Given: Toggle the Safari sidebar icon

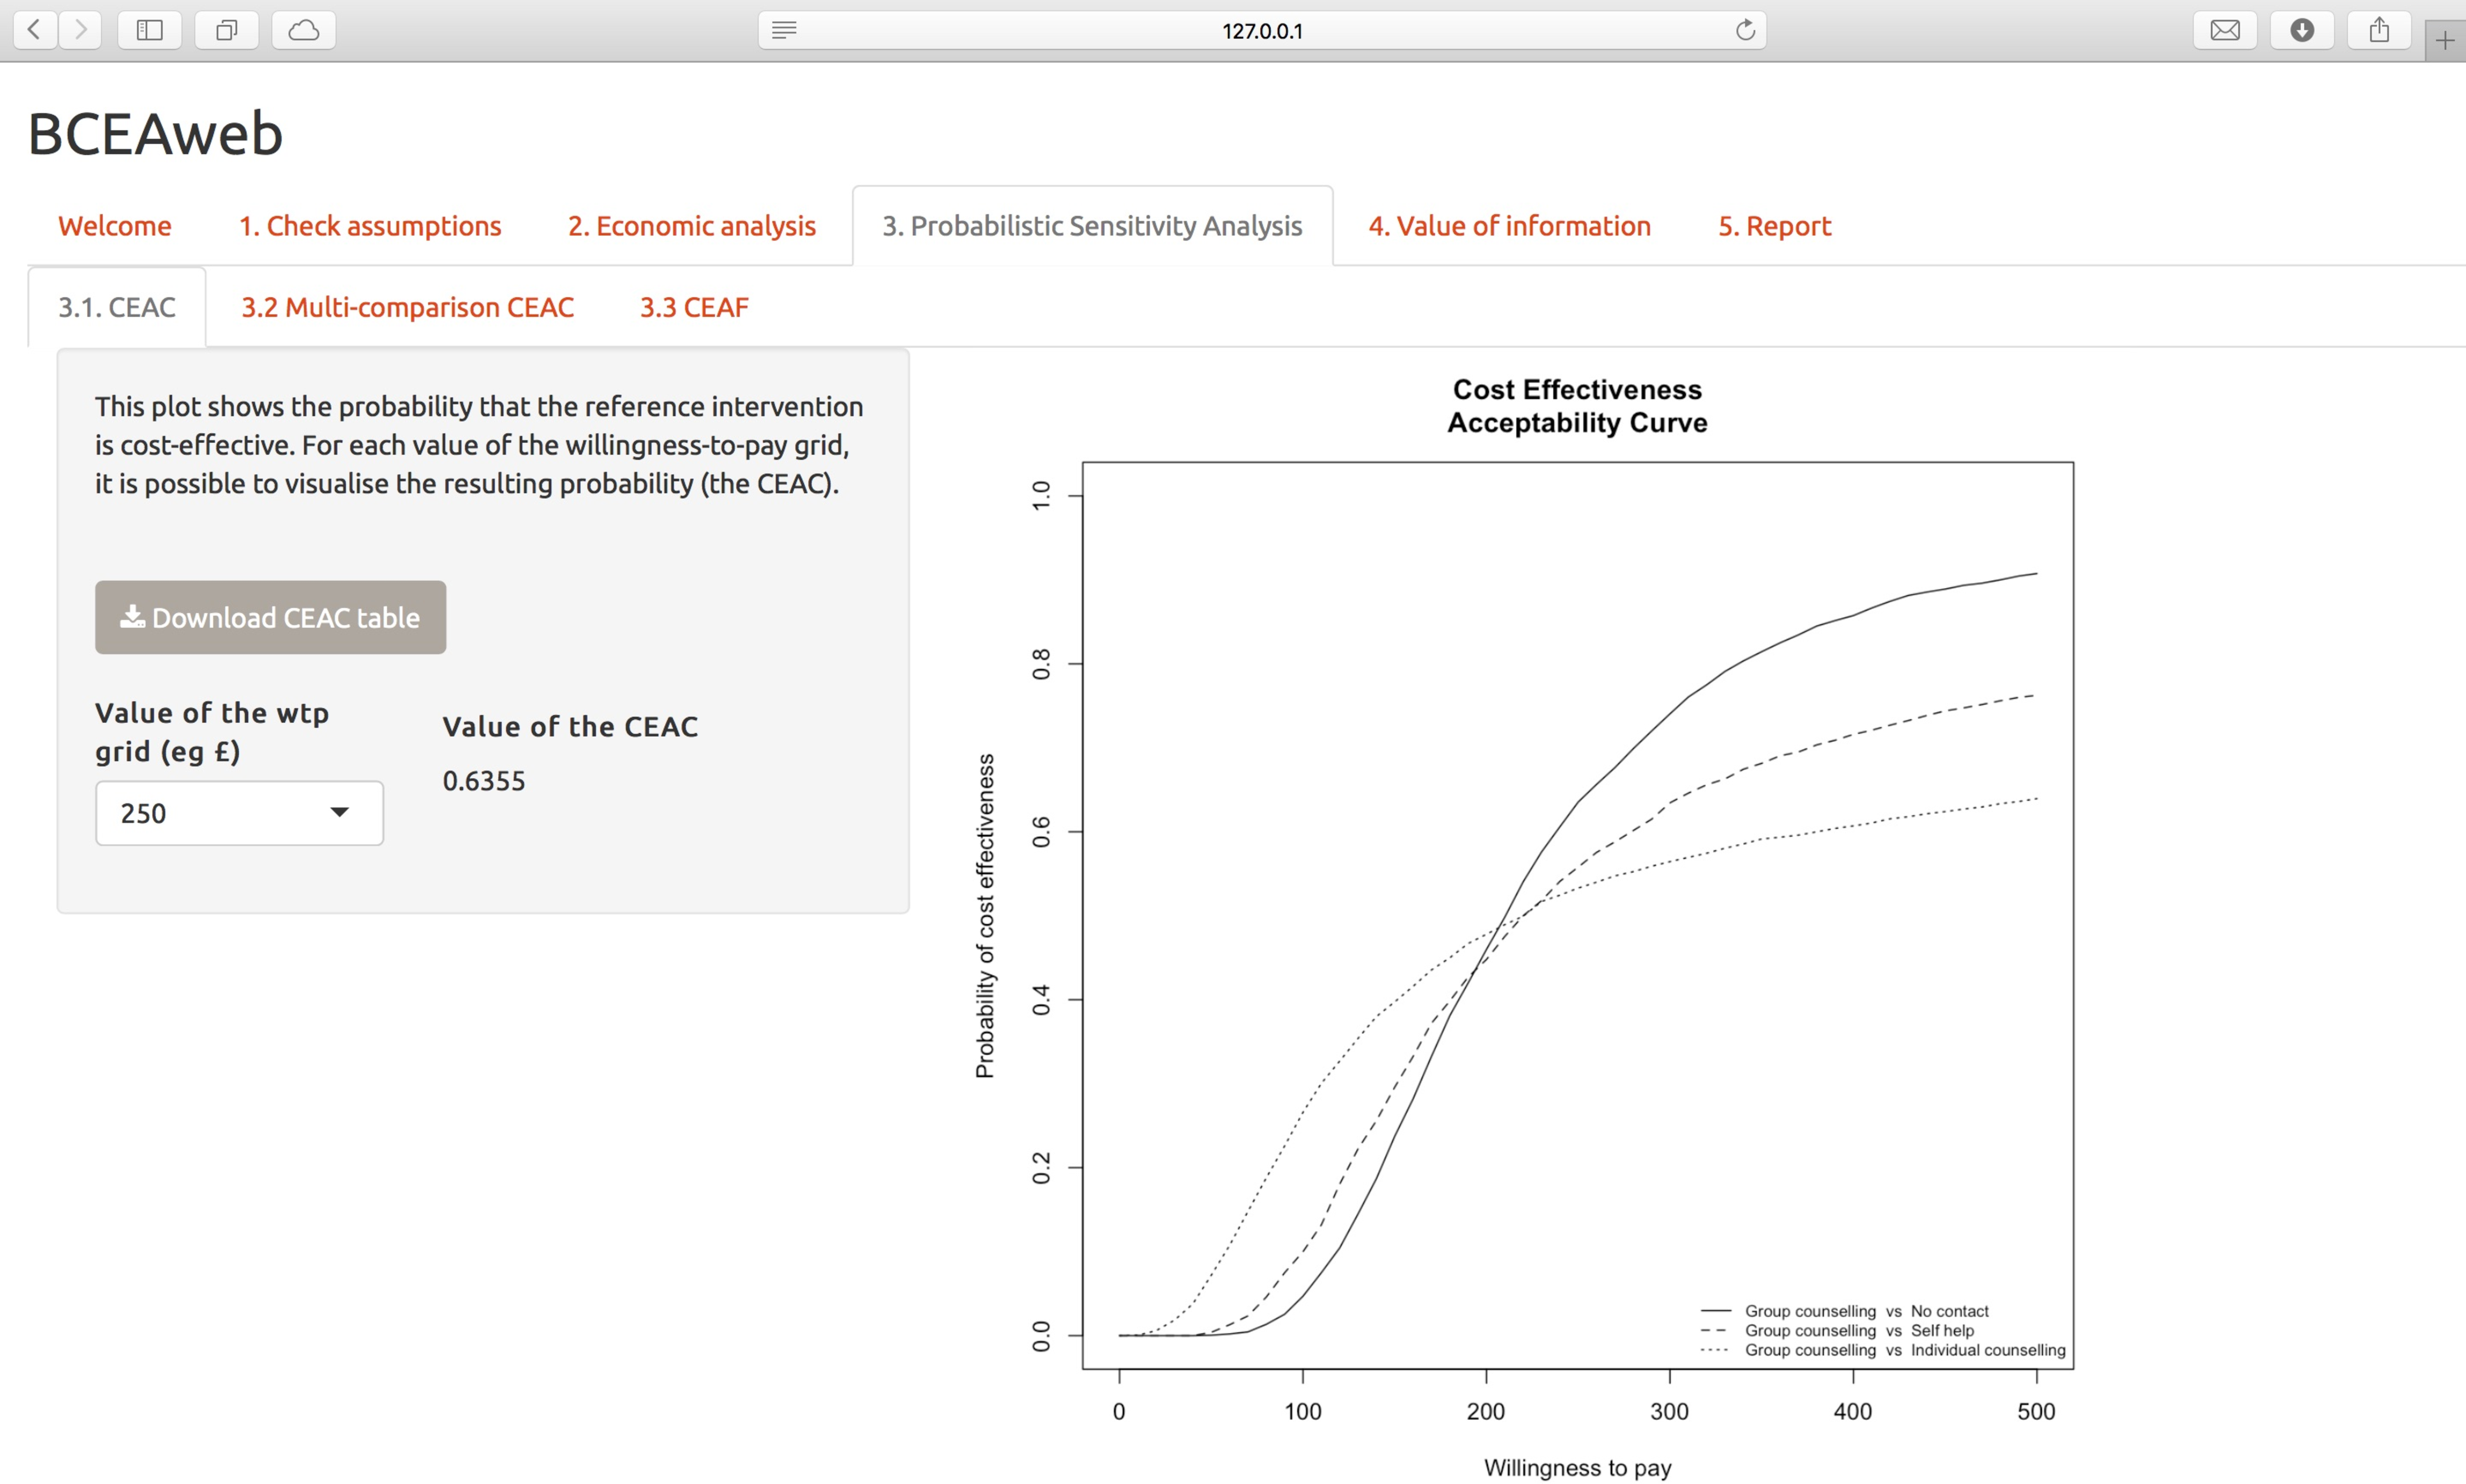Looking at the screenshot, I should coord(150,30).
